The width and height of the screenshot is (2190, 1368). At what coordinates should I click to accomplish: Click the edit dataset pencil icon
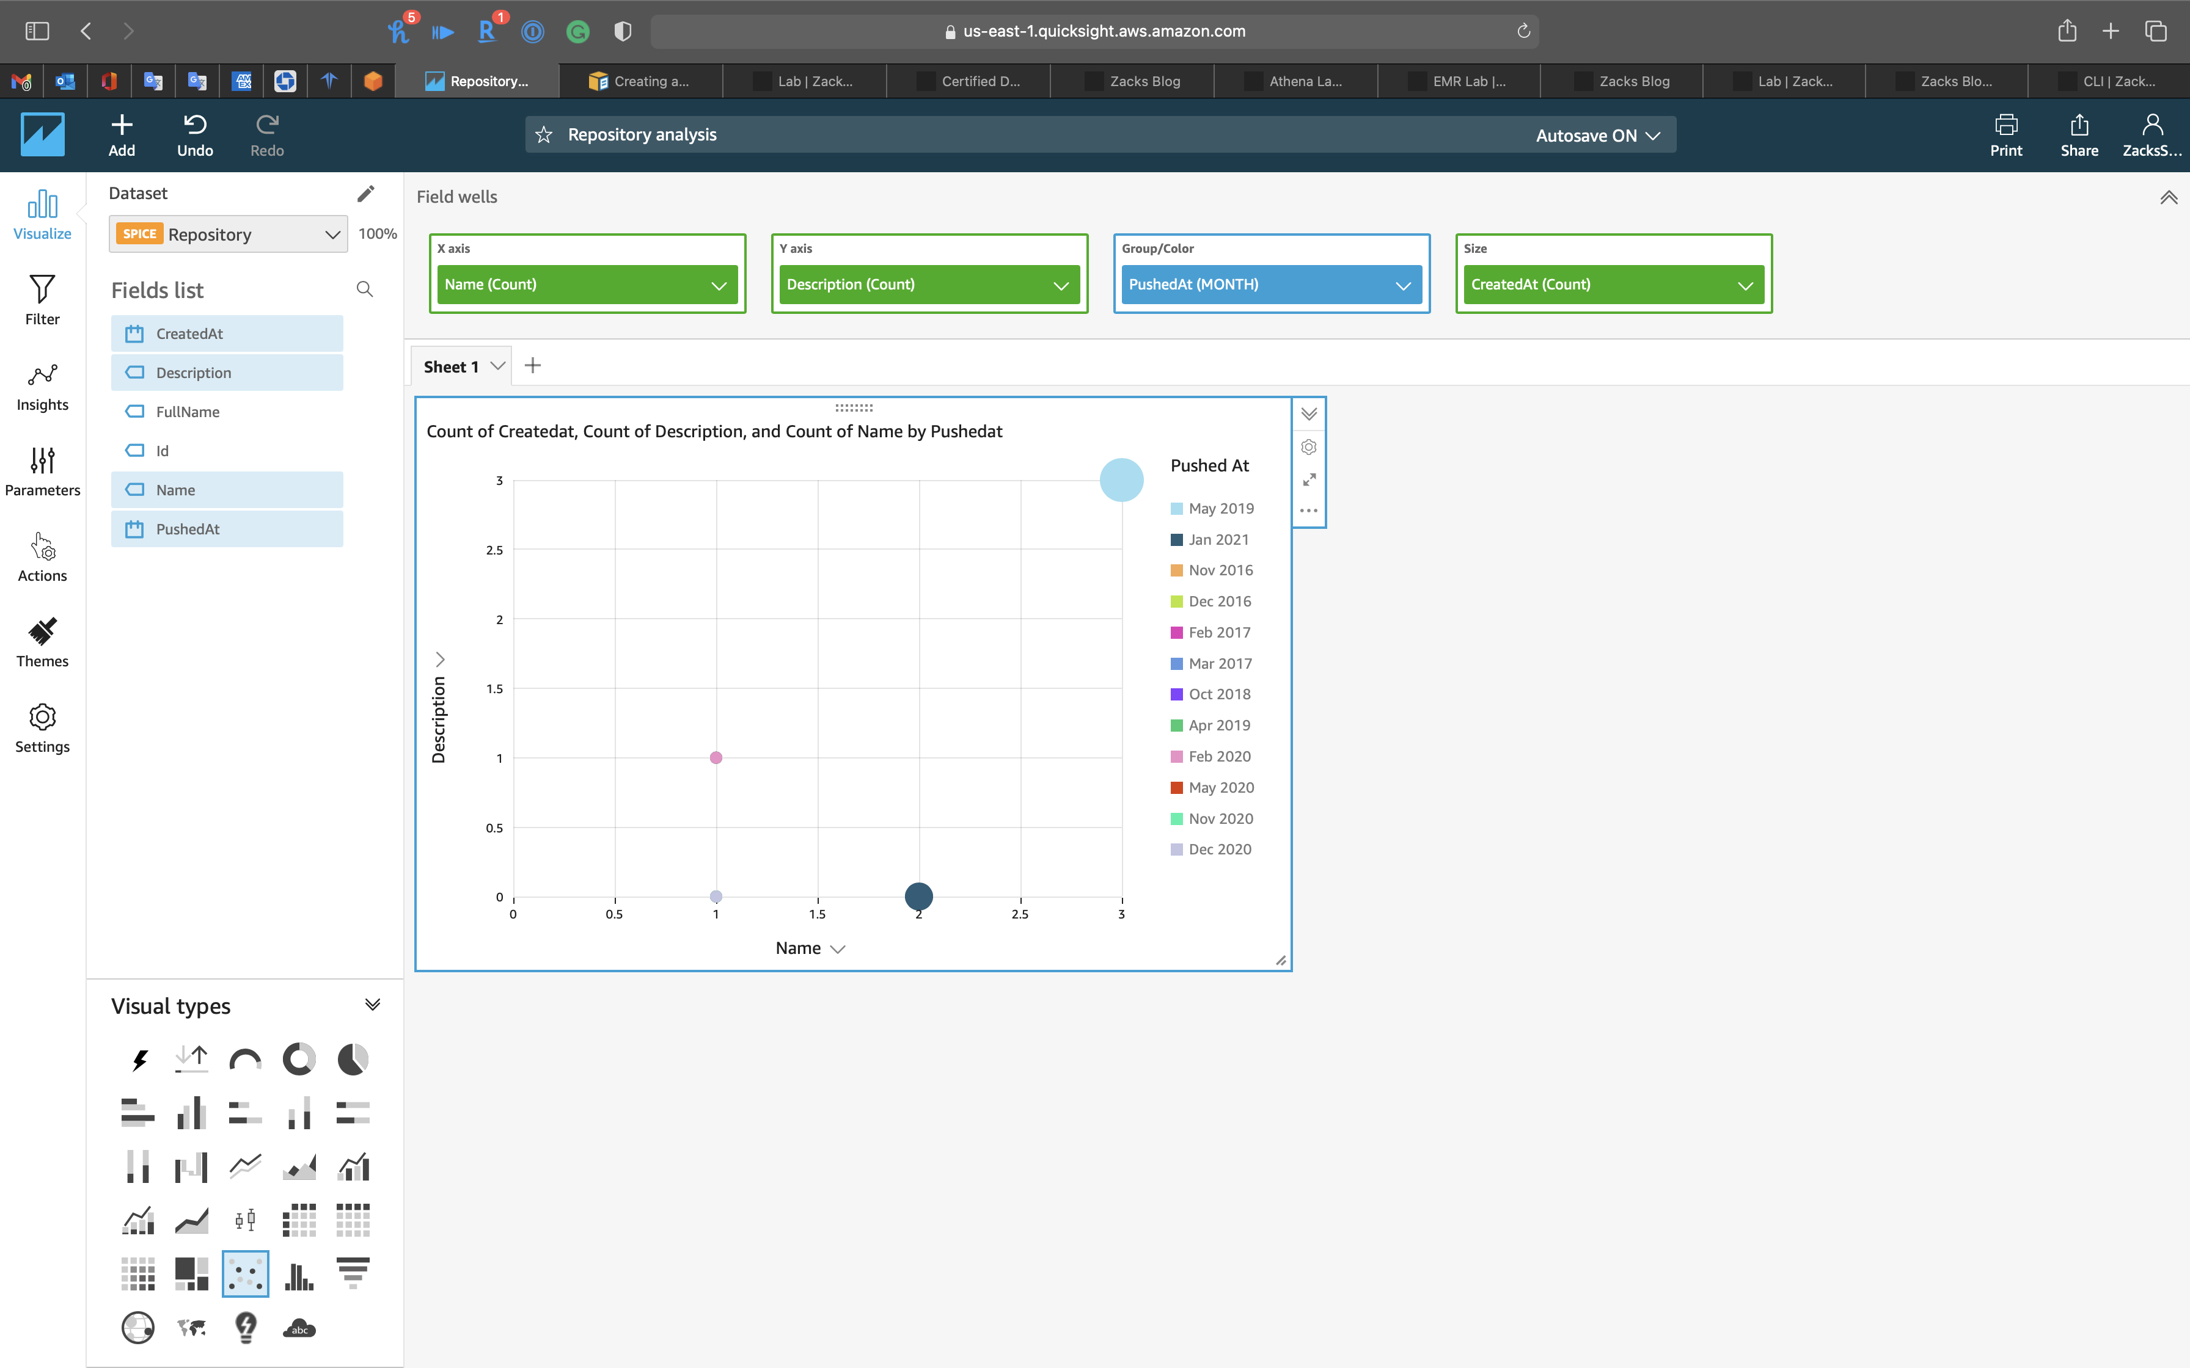pyautogui.click(x=365, y=194)
